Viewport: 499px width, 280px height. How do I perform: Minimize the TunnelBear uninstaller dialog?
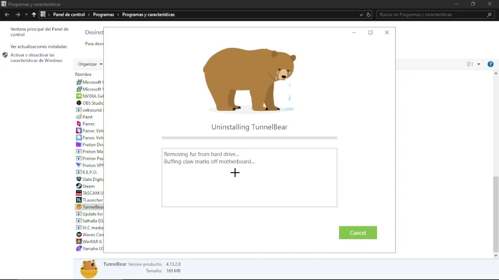[x=354, y=32]
